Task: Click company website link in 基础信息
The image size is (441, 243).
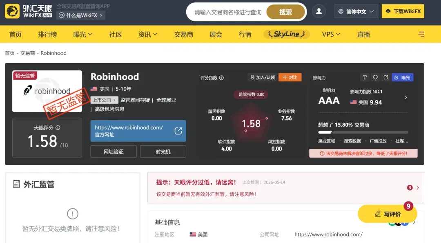Action: [328, 234]
